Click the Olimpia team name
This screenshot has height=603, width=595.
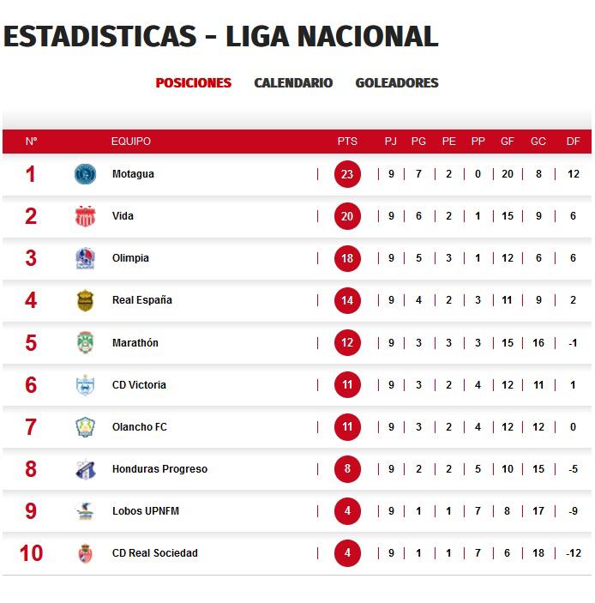pos(130,258)
